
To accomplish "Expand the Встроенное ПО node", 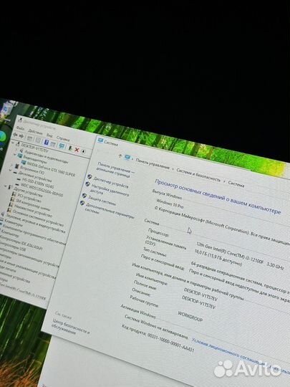I will coord(11,165).
